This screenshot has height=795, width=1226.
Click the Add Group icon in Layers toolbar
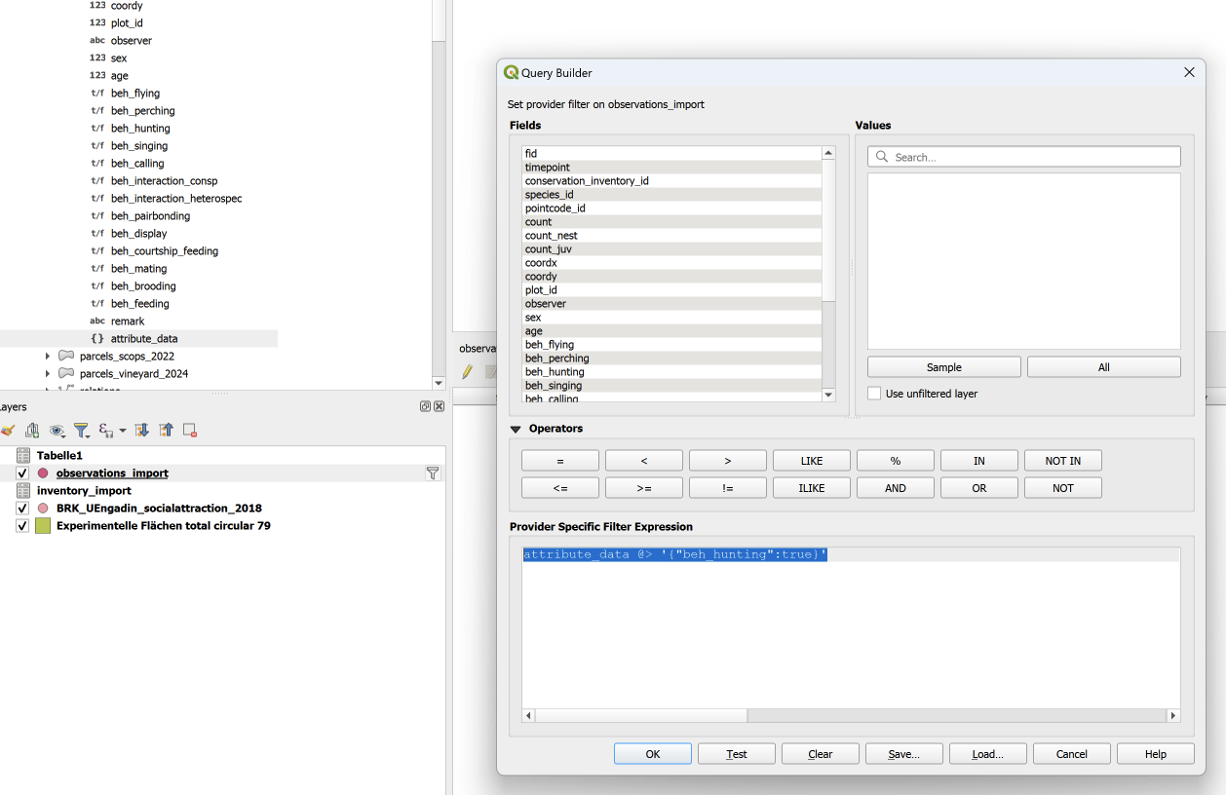click(32, 431)
